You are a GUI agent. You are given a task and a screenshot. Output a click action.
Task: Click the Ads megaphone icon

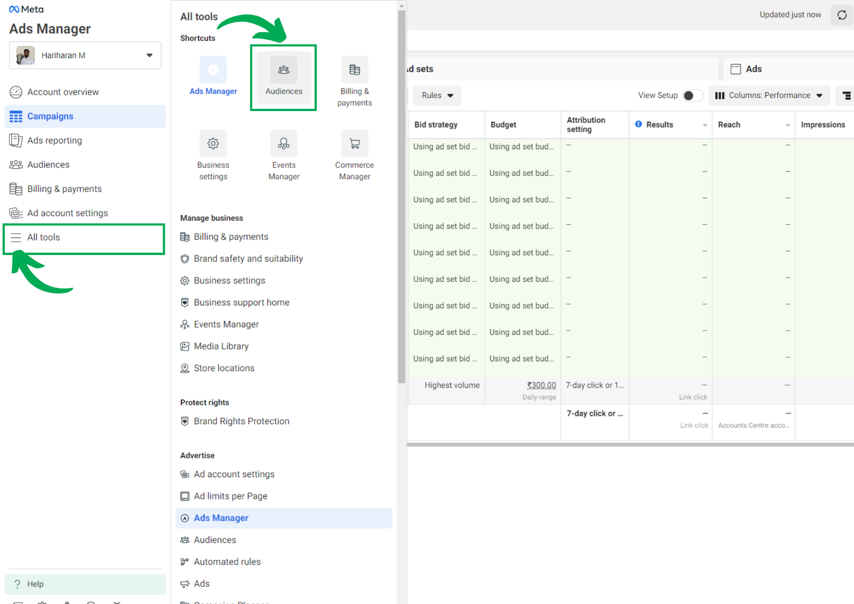pyautogui.click(x=184, y=583)
